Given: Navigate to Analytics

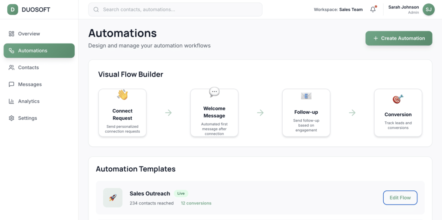Looking at the screenshot, I should pos(28,101).
